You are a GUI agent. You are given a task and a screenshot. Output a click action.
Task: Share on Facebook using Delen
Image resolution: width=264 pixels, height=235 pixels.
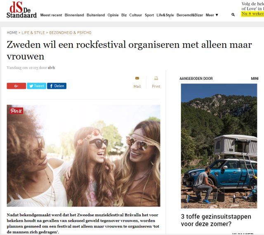click(57, 86)
